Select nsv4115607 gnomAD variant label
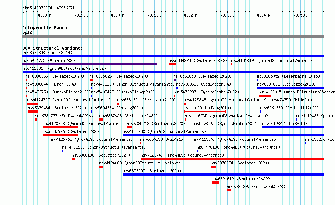Screen dimensions: 335x205 click(x=234, y=139)
